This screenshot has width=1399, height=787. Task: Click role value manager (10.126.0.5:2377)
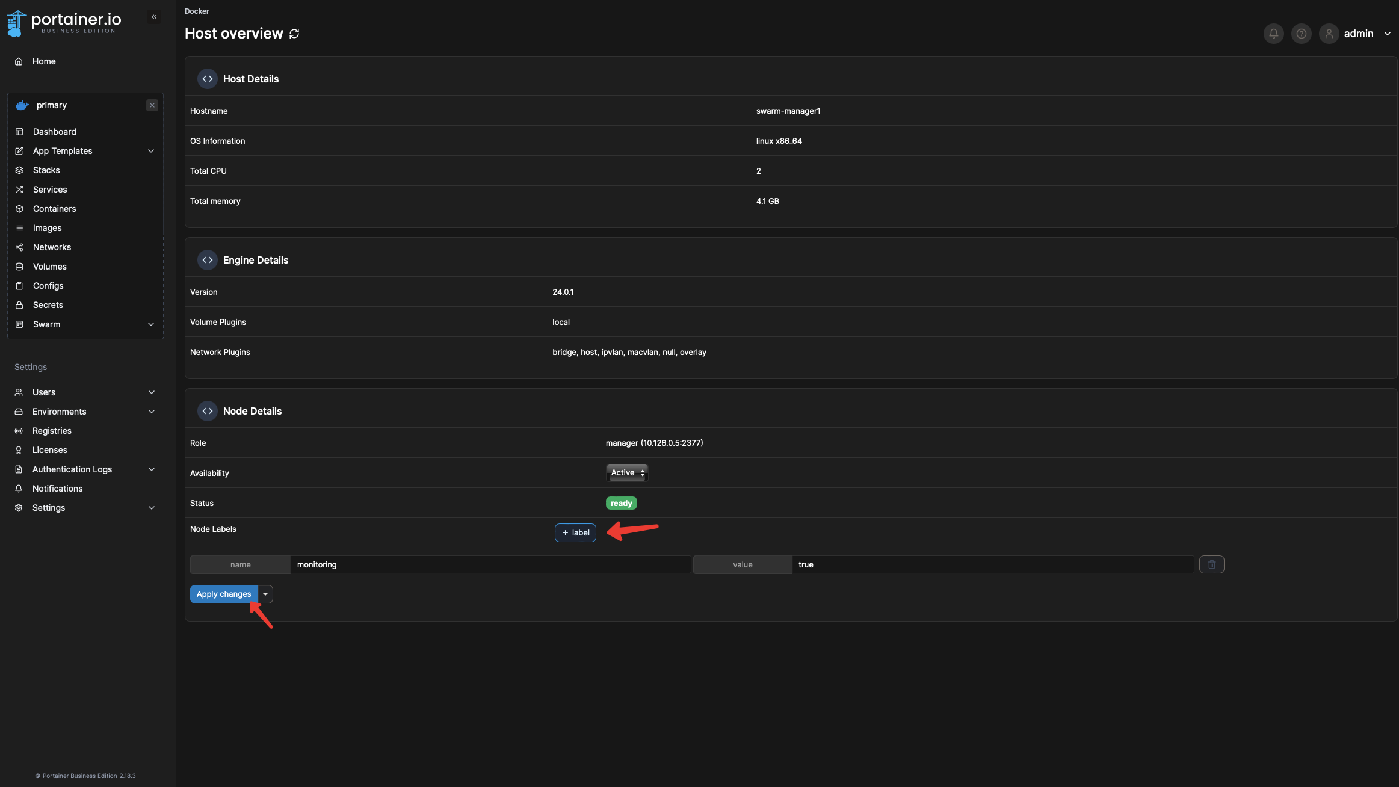655,443
